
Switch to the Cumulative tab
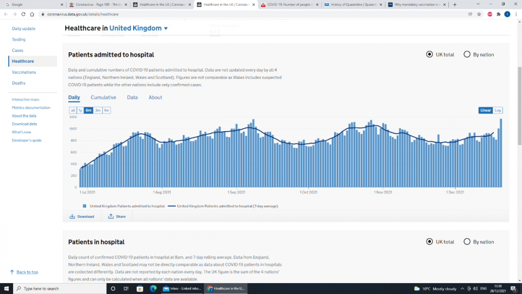[103, 98]
